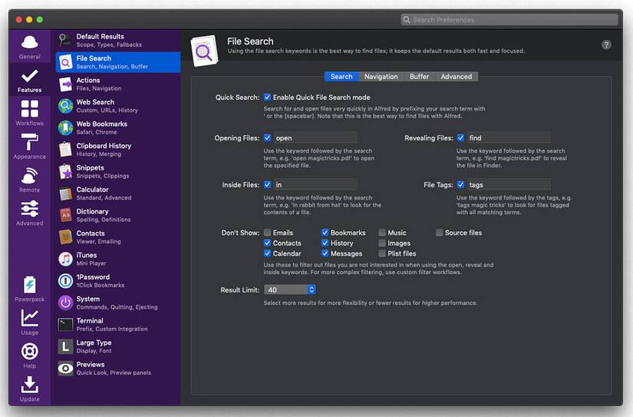
Task: Check the Source files box
Action: coord(439,233)
